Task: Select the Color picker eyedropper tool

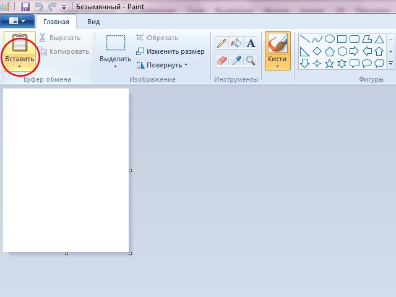Action: (x=236, y=60)
